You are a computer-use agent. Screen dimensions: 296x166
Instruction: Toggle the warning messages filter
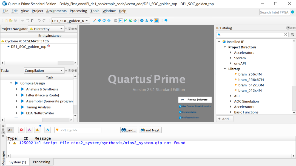tap(37, 130)
